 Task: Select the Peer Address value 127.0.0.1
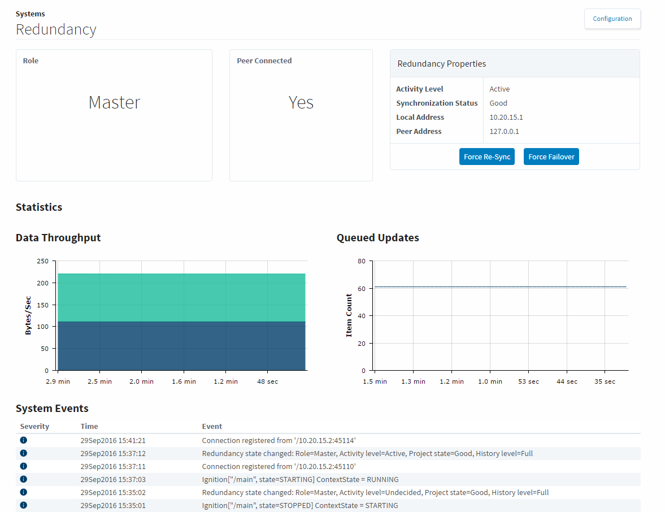point(504,132)
